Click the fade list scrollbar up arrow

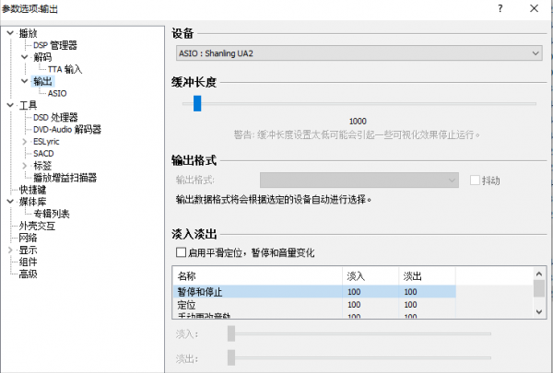[538, 274]
